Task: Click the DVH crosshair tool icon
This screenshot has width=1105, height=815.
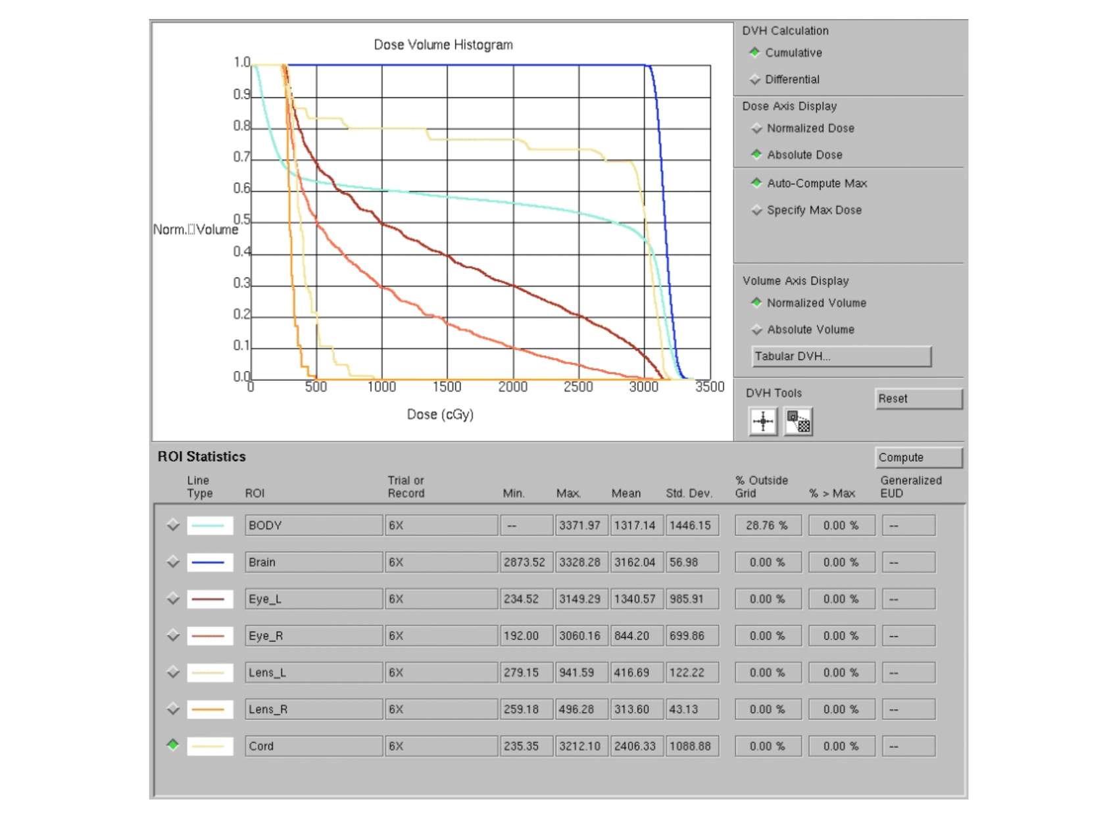Action: (763, 422)
